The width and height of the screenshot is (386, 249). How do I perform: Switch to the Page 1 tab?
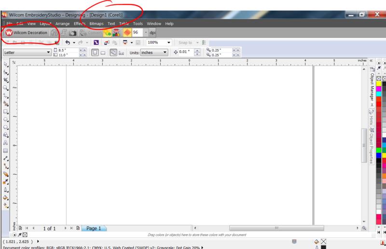pyautogui.click(x=94, y=228)
